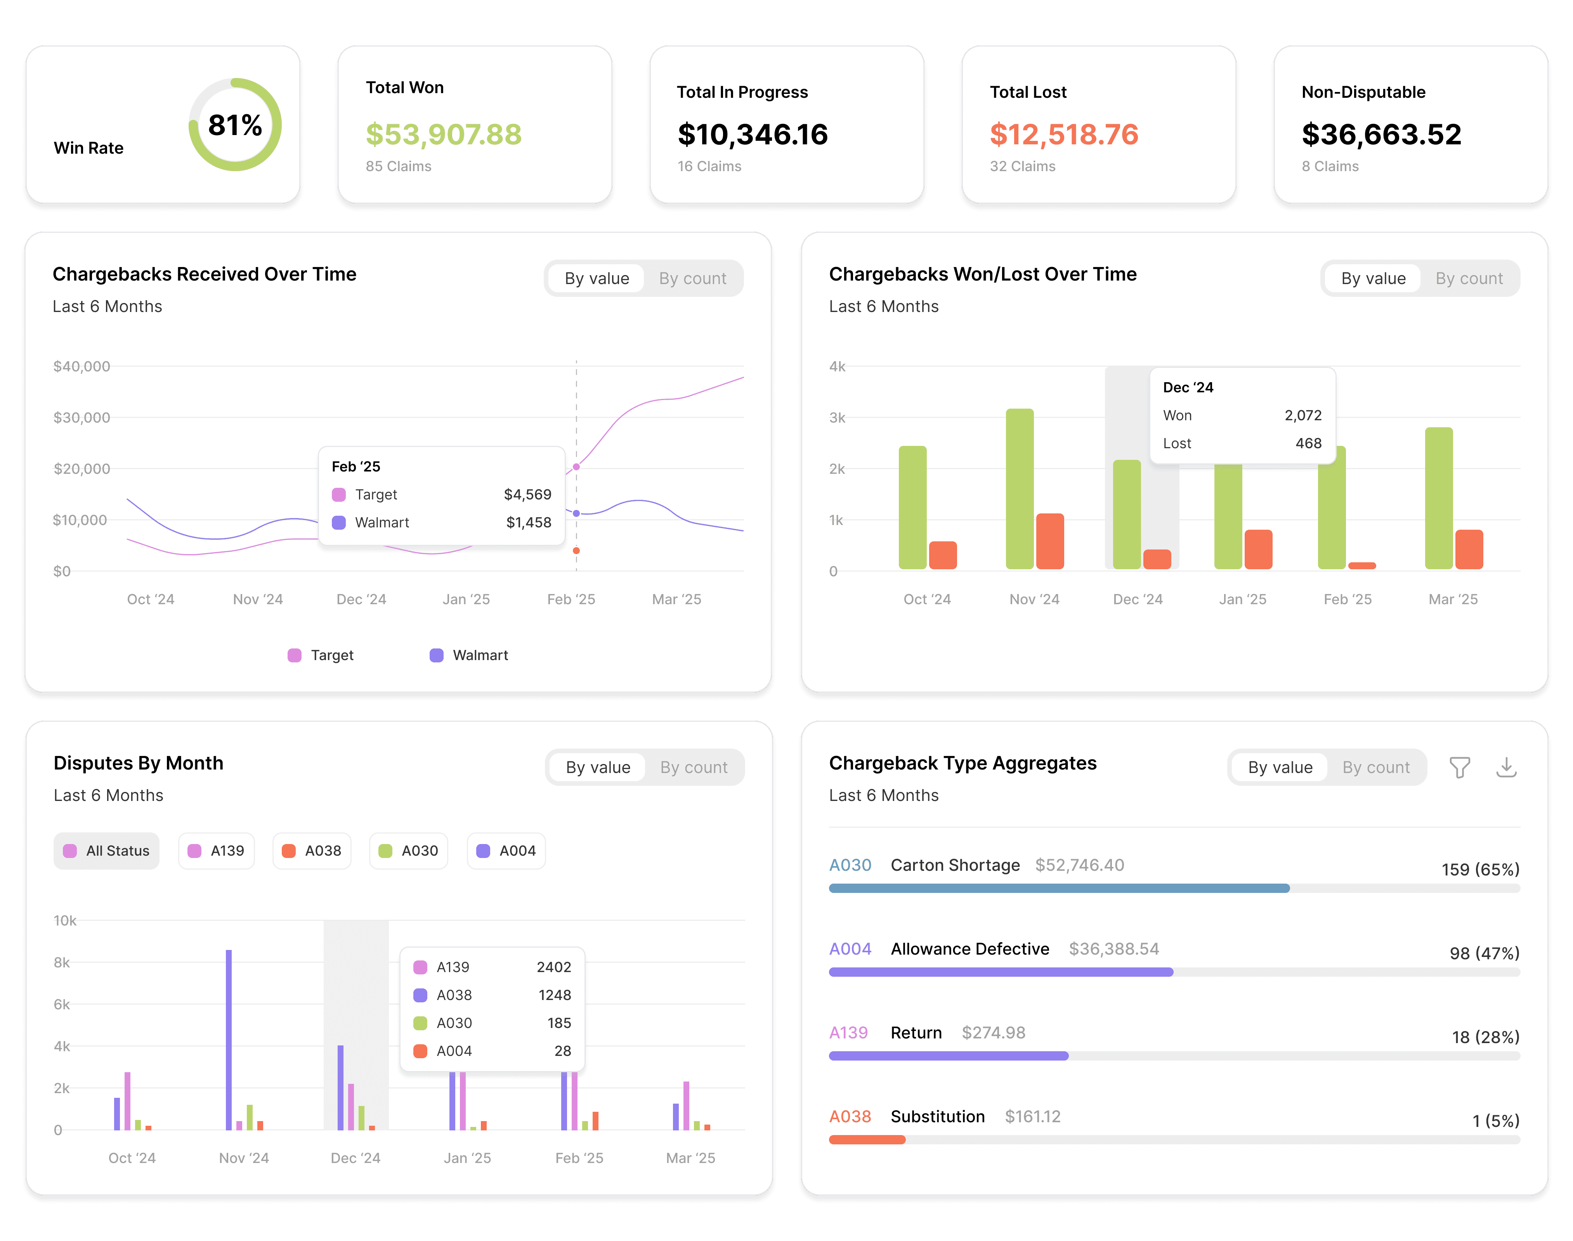Click the A030 chargeback code link
Viewport: 1573px width, 1241px height.
850,865
